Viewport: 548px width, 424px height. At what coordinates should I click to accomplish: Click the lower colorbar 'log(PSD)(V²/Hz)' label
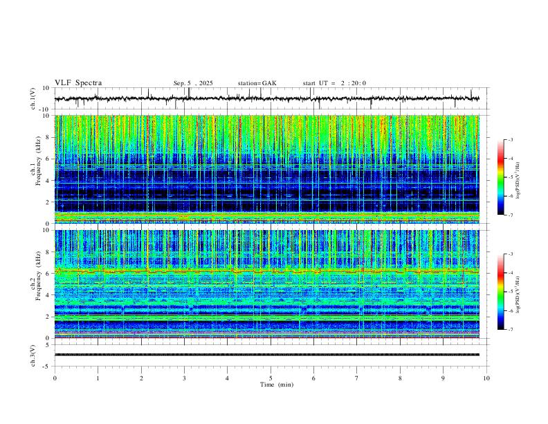click(518, 295)
